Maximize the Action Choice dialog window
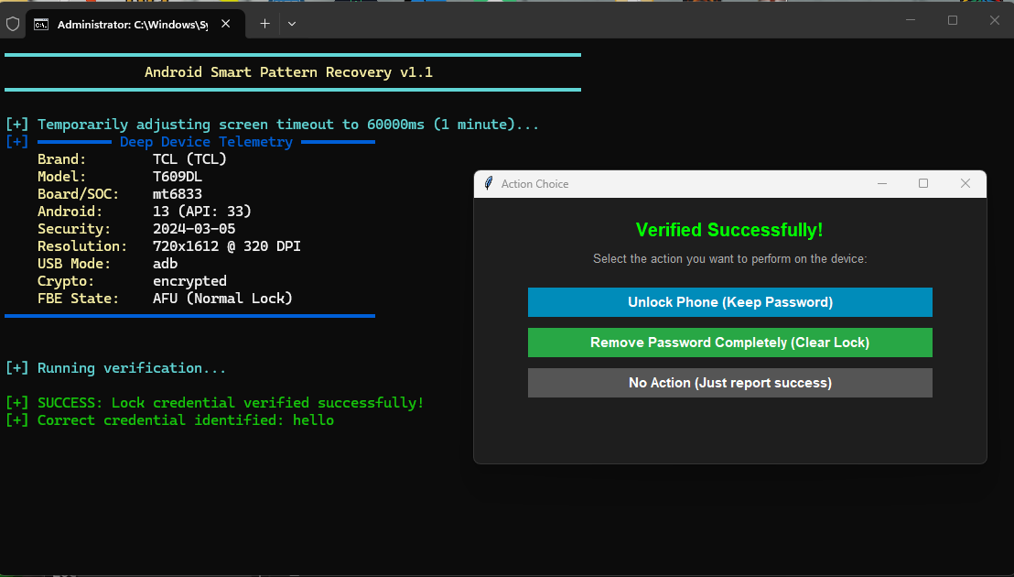 click(x=923, y=184)
